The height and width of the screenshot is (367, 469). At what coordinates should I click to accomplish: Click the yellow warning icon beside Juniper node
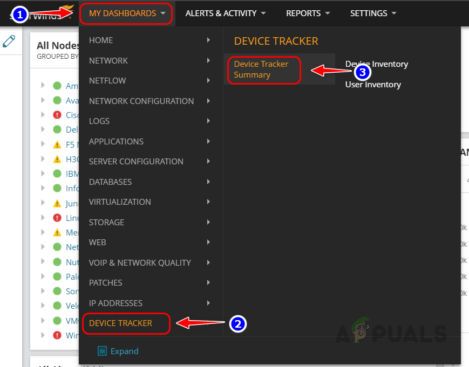tap(57, 204)
